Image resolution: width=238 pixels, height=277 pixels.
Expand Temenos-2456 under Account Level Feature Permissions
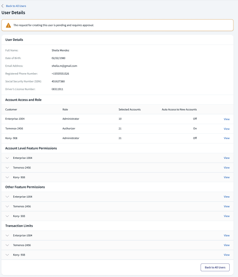(7, 168)
